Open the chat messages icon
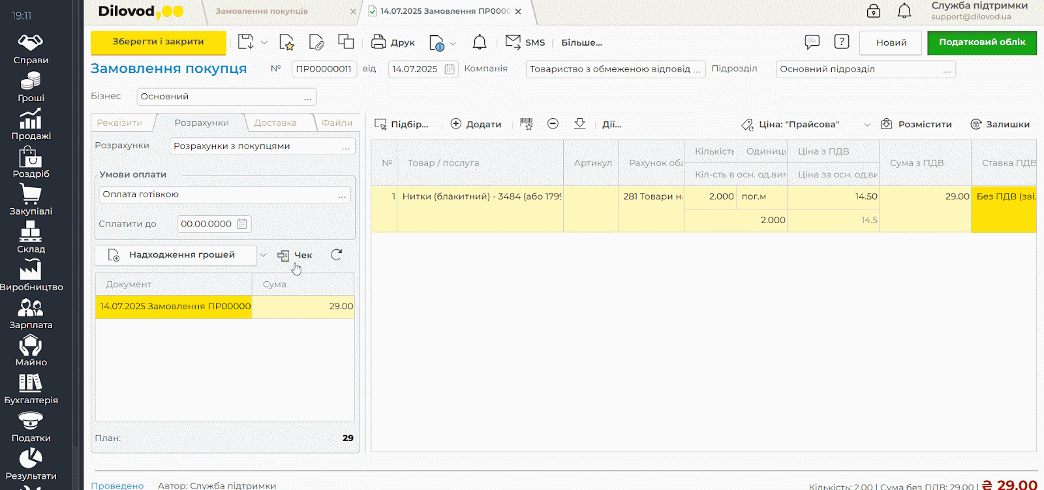This screenshot has width=1044, height=490. click(x=812, y=42)
